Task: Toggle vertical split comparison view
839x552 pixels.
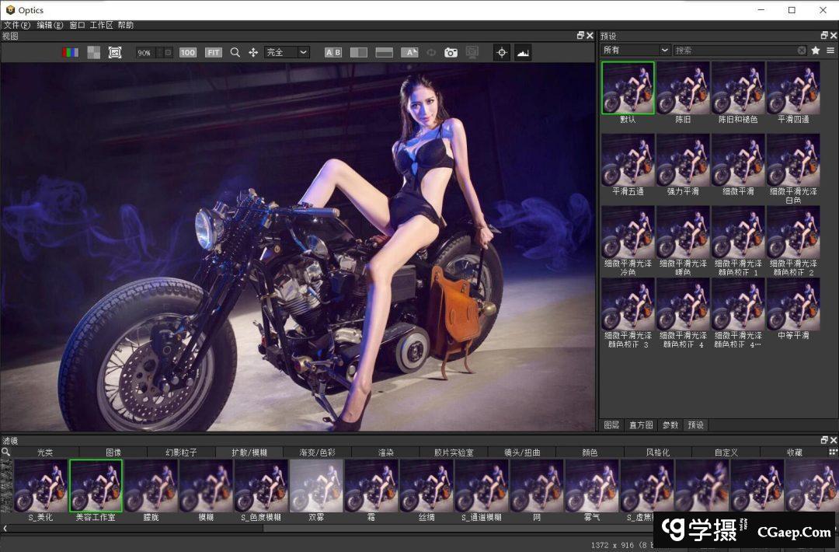Action: pyautogui.click(x=359, y=52)
